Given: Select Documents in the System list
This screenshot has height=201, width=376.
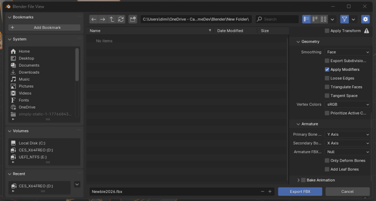Looking at the screenshot, I should coord(29,65).
